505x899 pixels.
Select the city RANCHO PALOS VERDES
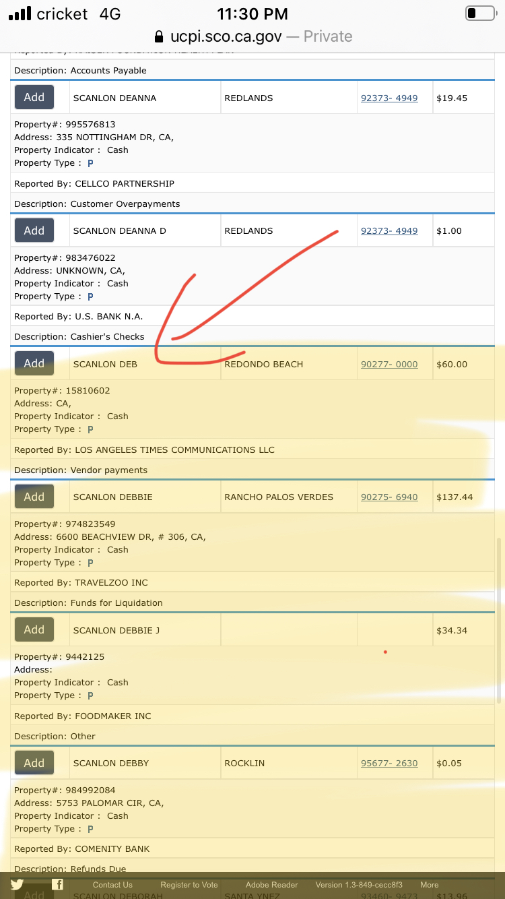[279, 497]
